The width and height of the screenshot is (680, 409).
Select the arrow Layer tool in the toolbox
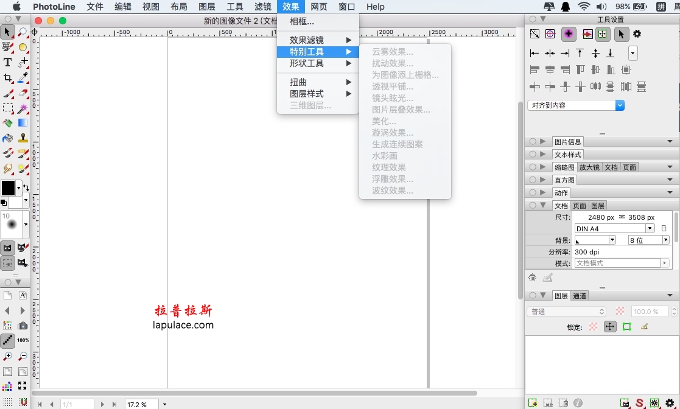coord(7,32)
